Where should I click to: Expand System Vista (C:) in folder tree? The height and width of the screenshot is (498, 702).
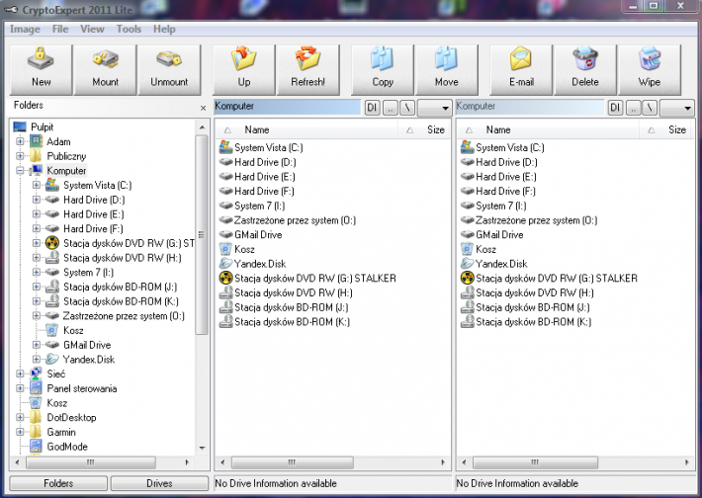pyautogui.click(x=37, y=185)
